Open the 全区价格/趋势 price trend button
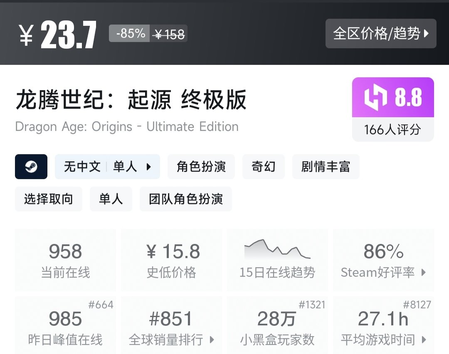This screenshot has width=449, height=354. [x=381, y=34]
